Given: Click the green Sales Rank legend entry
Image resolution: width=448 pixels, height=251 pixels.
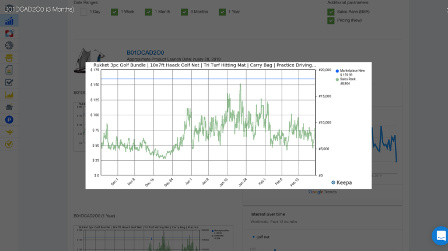Looking at the screenshot, I should (x=346, y=82).
